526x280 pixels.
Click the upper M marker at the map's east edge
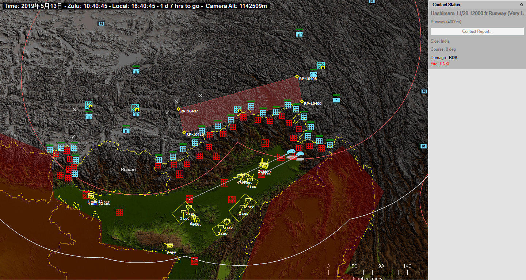click(424, 91)
